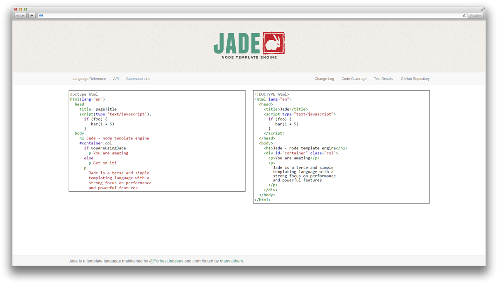
Task: Click 'NODE TEMPLATE ENGINE' tagline
Action: pos(249,58)
